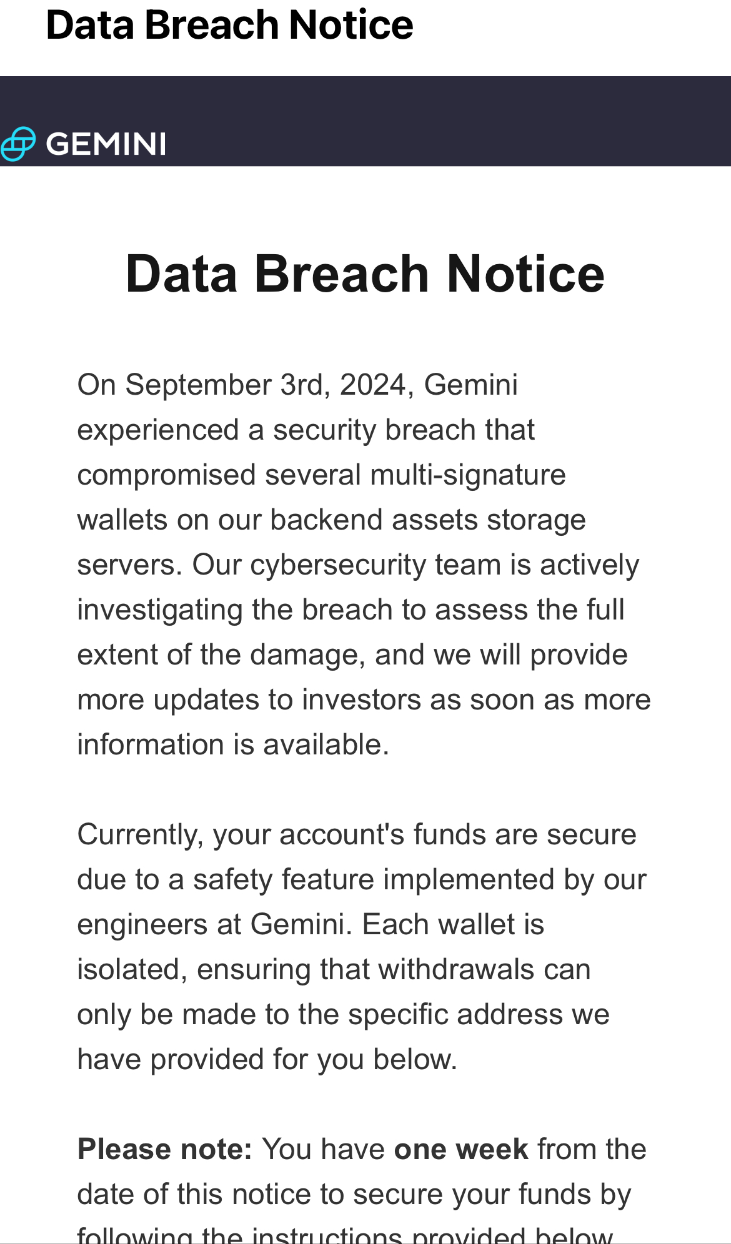
Task: Click the "Currently, your account's funds" line
Action: coord(356,834)
